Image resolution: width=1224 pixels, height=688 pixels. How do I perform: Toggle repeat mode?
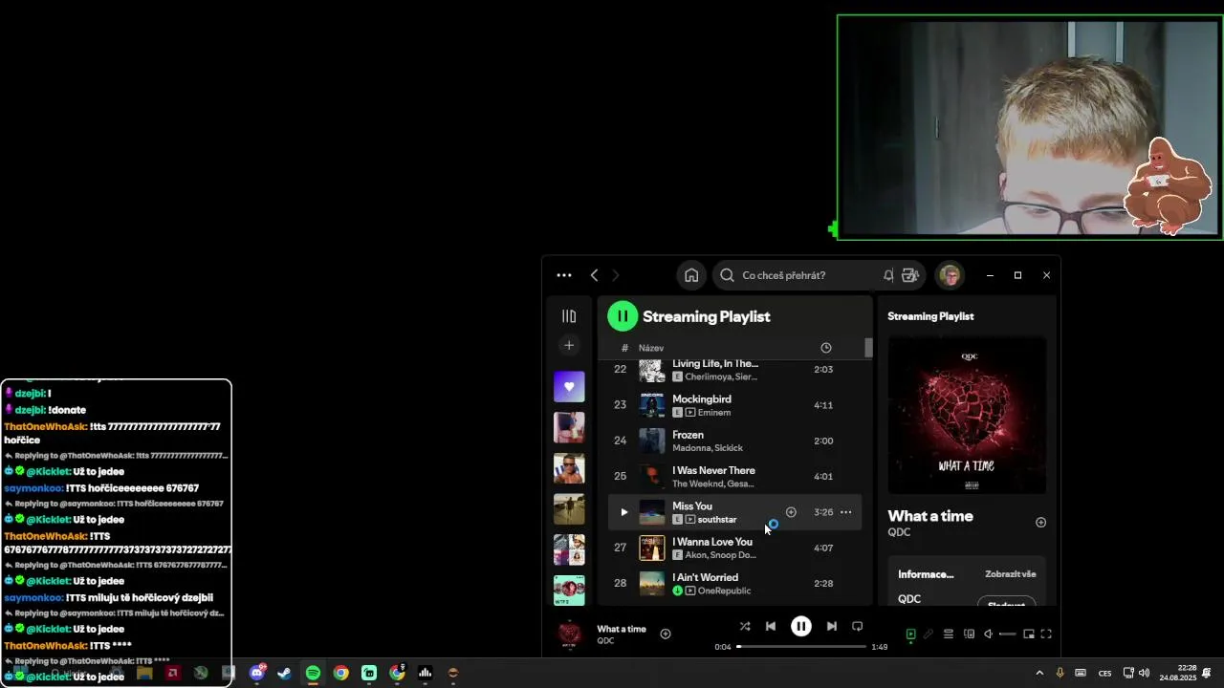[x=858, y=627]
